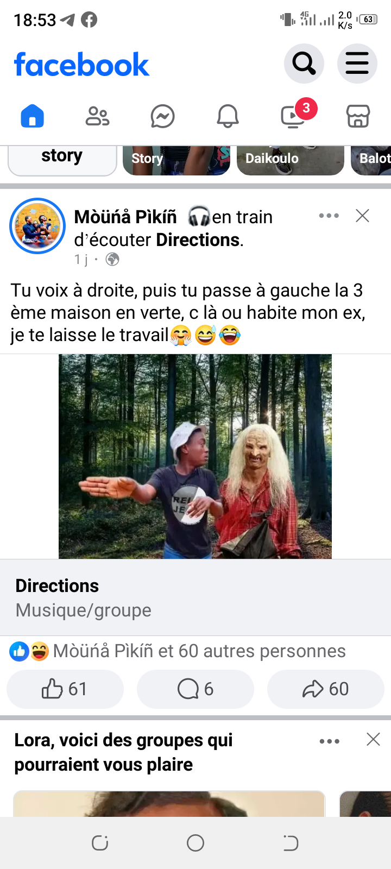Open the Friends tab
The height and width of the screenshot is (869, 391).
coord(98,116)
